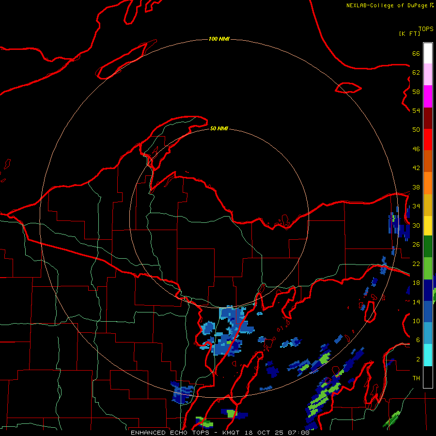Click the white 66 kft color swatch
The image size is (436, 436).
point(428,53)
